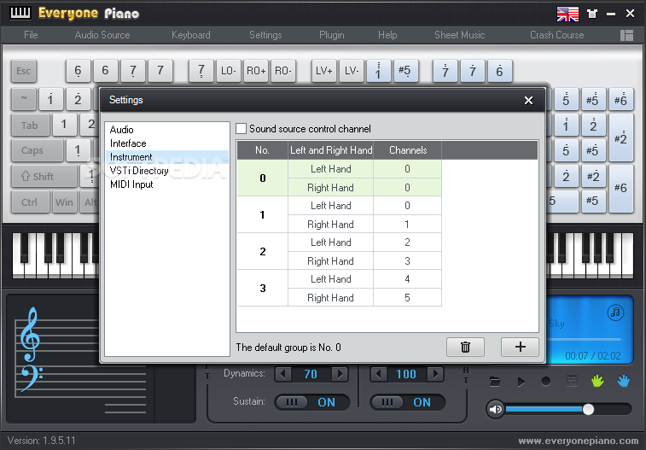Increase Dynamics 70 with right arrow
The width and height of the screenshot is (646, 450).
[x=340, y=374]
